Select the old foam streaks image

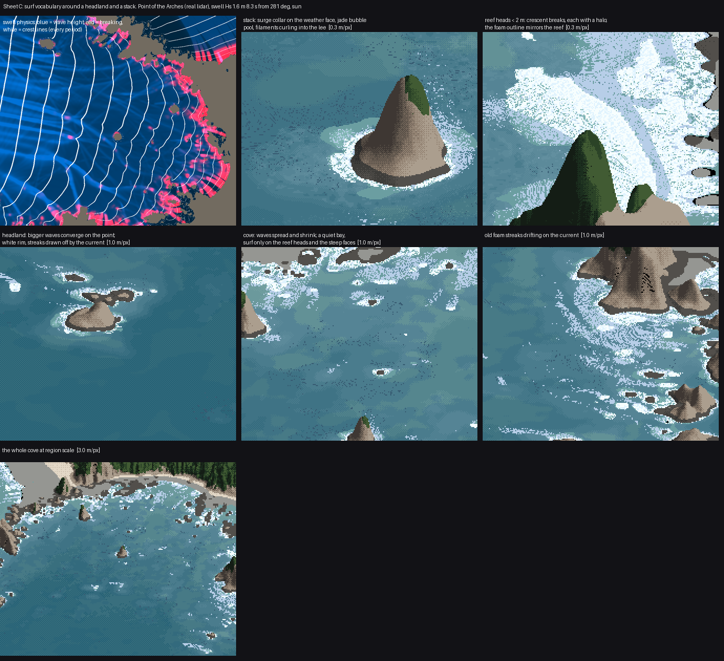(x=601, y=344)
